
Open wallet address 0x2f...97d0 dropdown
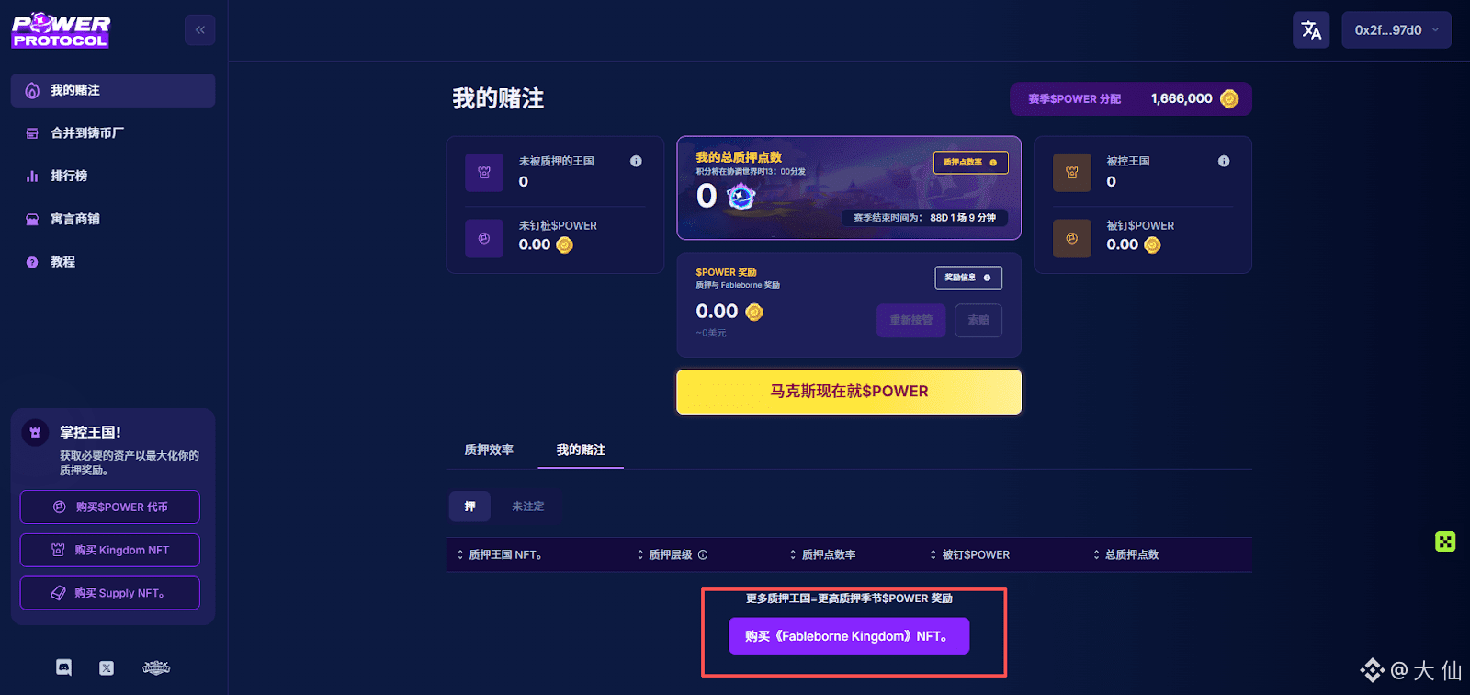tap(1396, 30)
